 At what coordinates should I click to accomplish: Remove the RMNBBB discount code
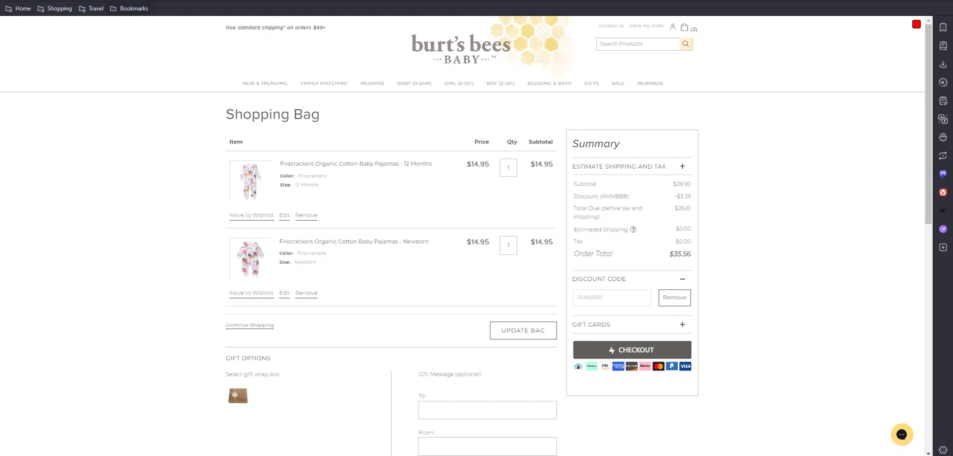click(675, 297)
